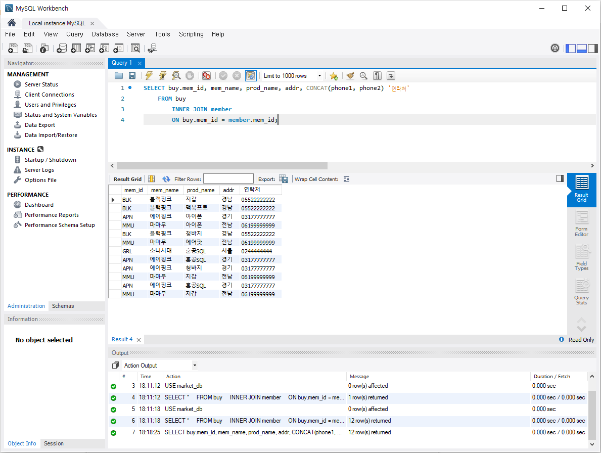Click output panel scroll-down arrow
The image size is (601, 453).
(x=592, y=444)
